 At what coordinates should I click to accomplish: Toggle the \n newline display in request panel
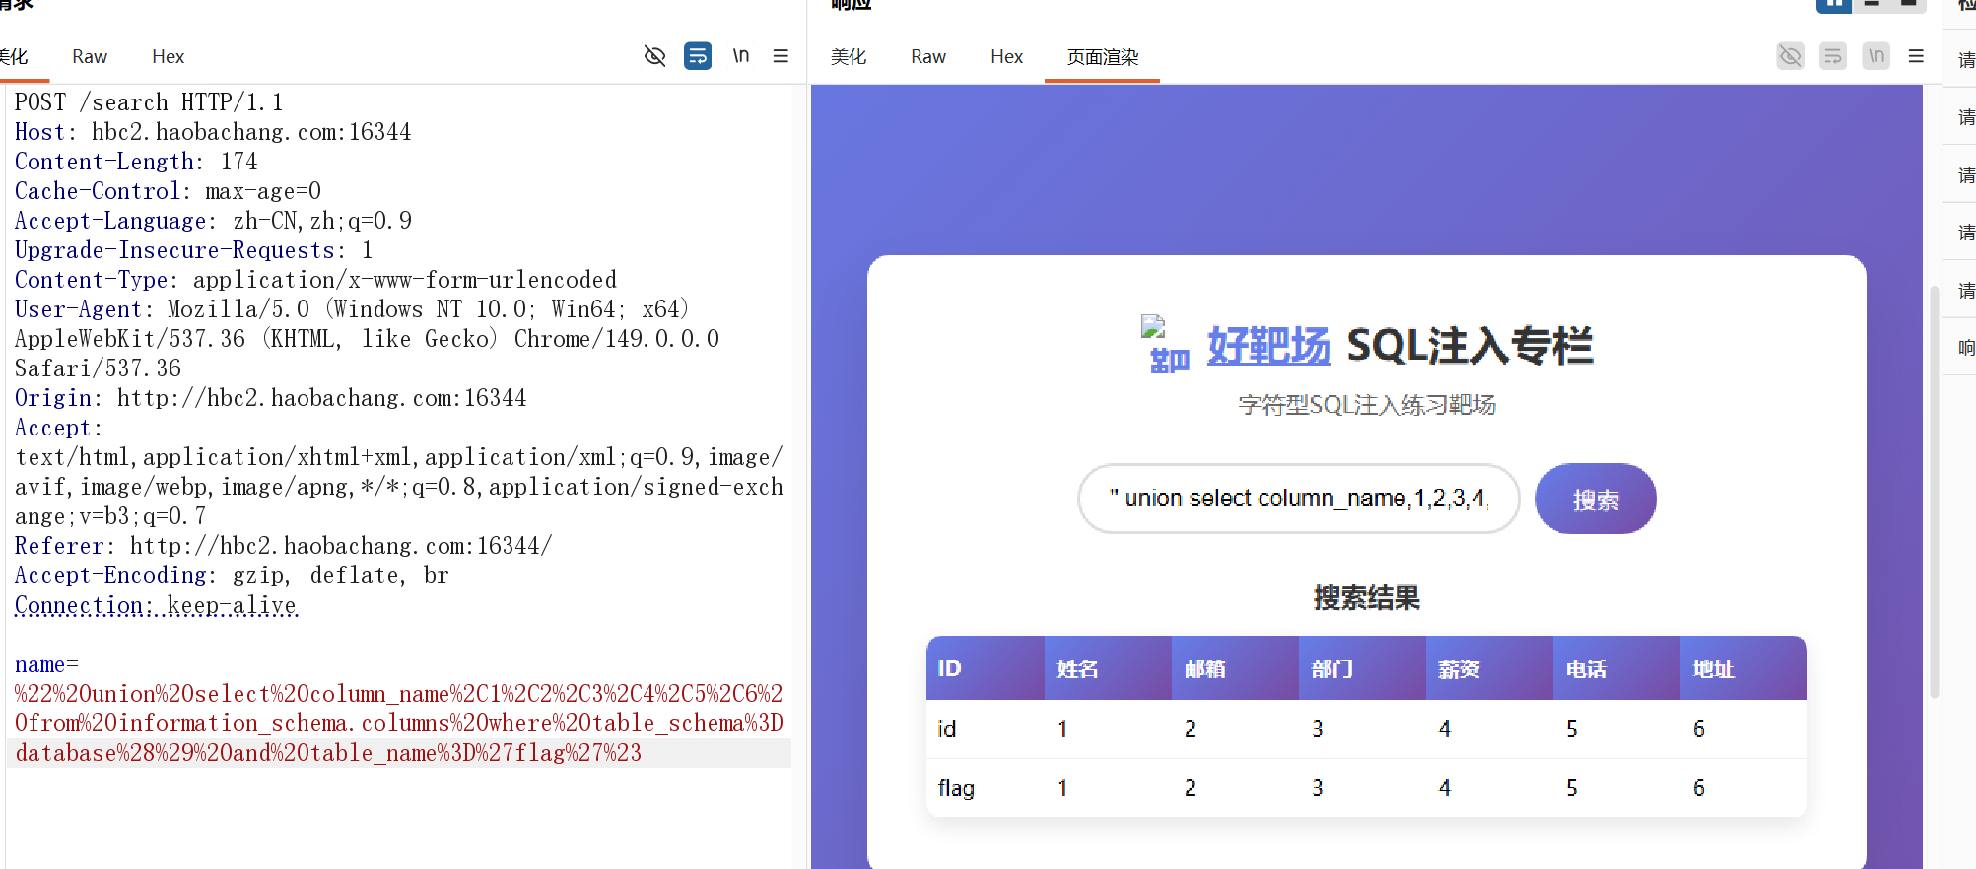click(741, 56)
